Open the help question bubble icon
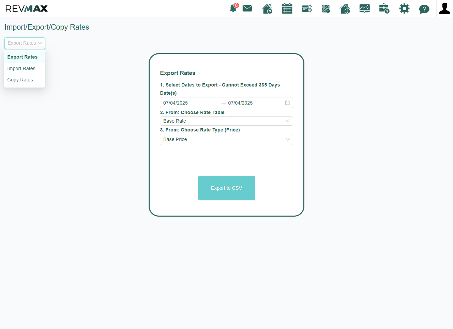This screenshot has width=453, height=329. (424, 9)
